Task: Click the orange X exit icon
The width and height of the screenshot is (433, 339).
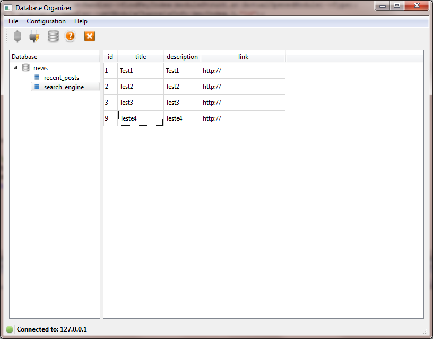Action: pos(89,36)
